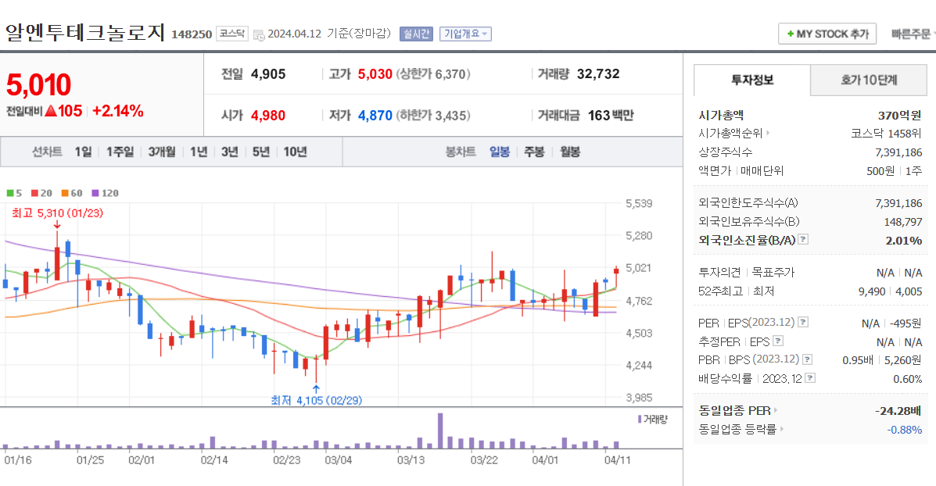This screenshot has width=936, height=486.
Task: Open the 빠른주문 dropdown
Action: [x=912, y=34]
